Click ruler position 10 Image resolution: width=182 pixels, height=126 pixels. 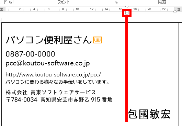[x=77, y=9]
